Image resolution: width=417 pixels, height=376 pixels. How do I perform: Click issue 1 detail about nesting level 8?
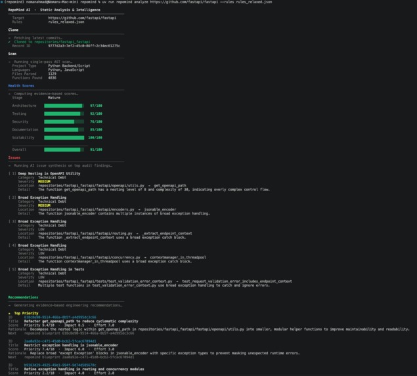154,189
